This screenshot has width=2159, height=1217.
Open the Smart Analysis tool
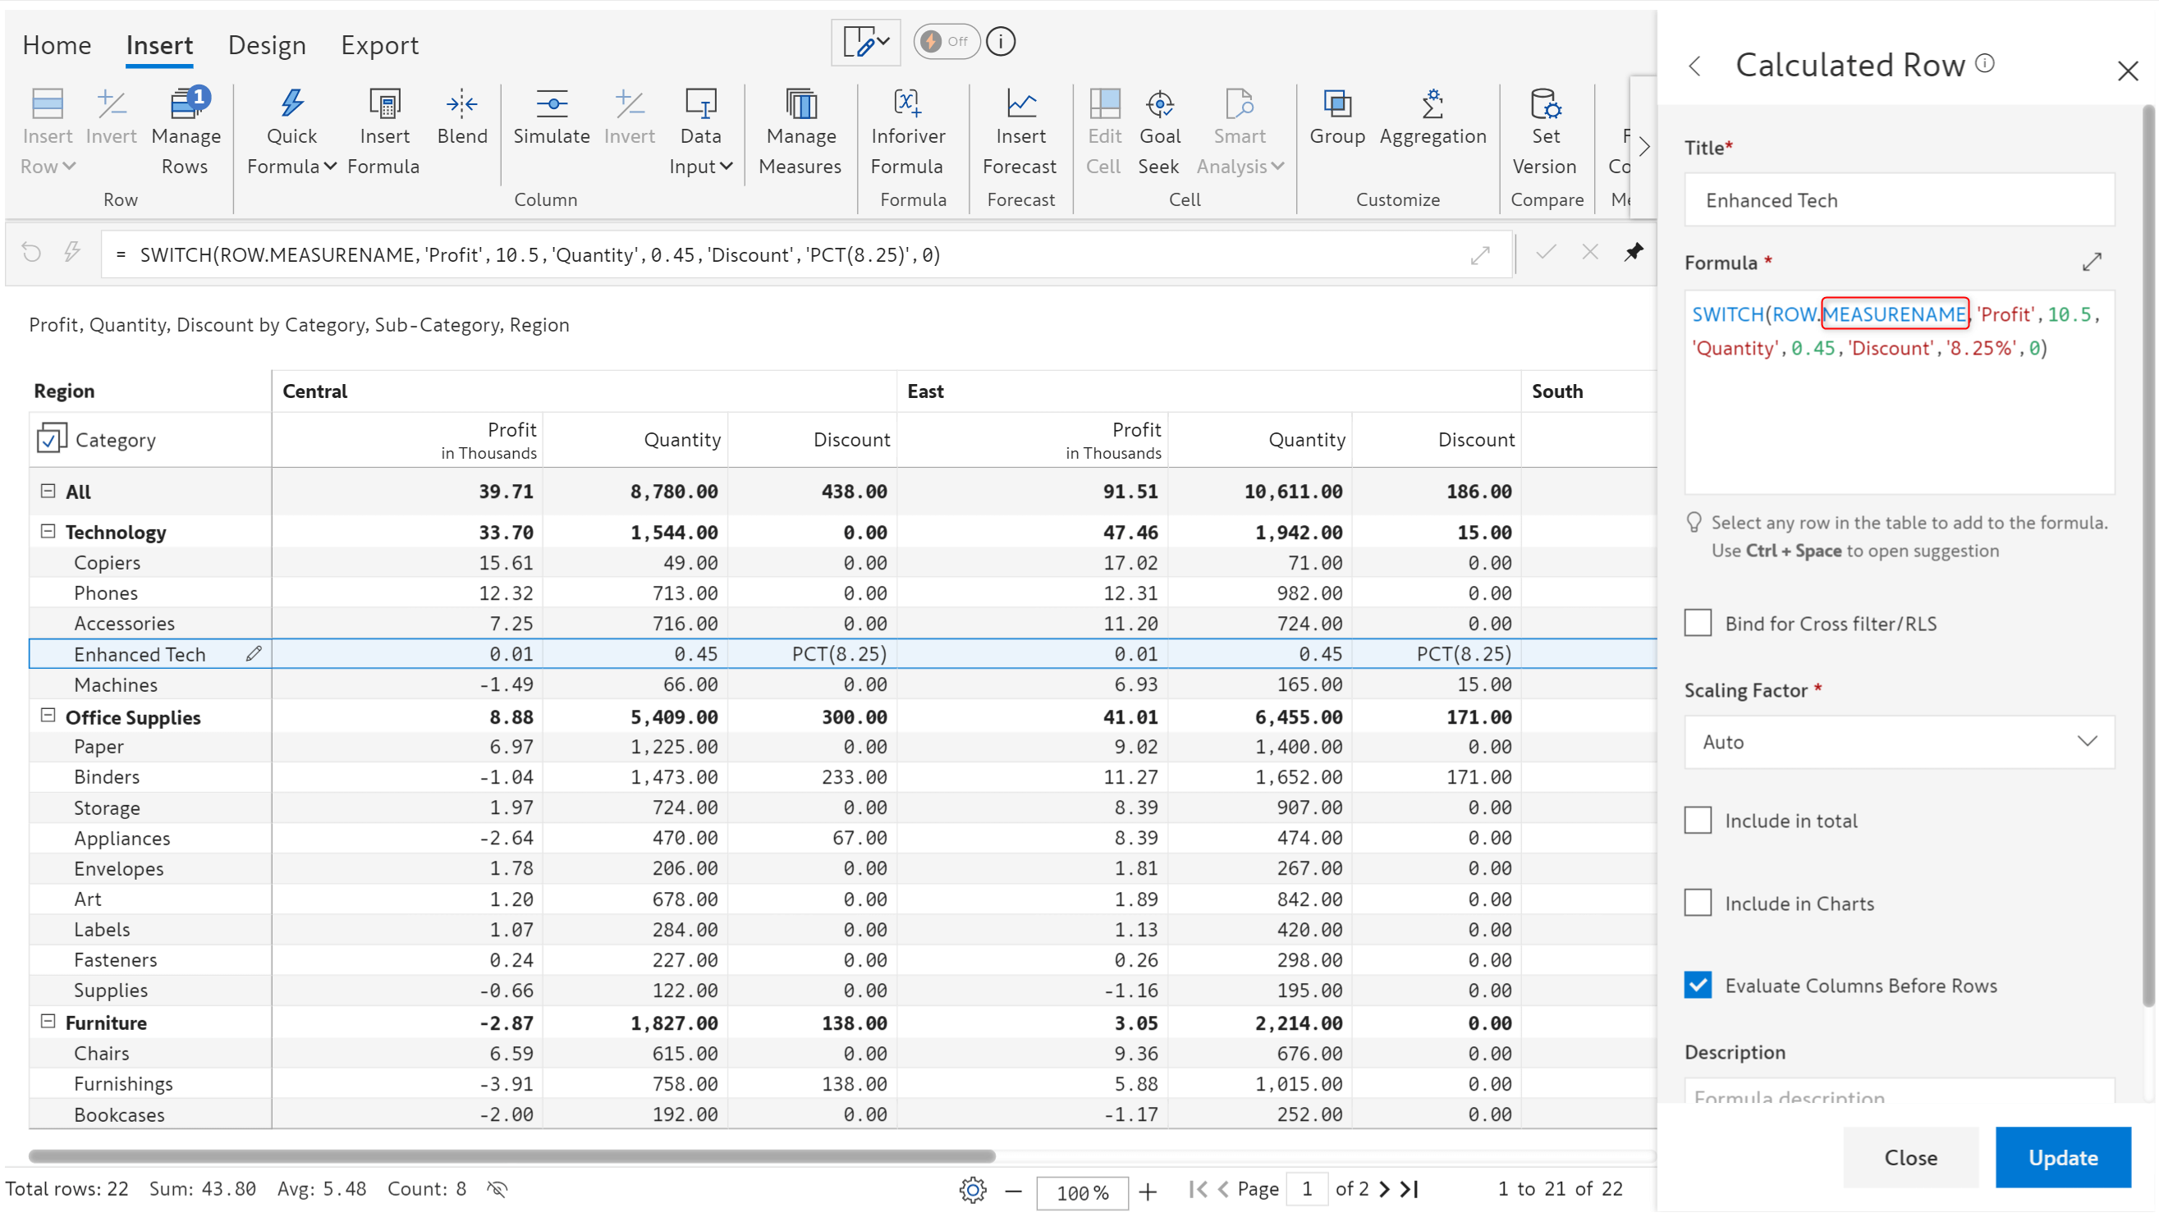1240,132
